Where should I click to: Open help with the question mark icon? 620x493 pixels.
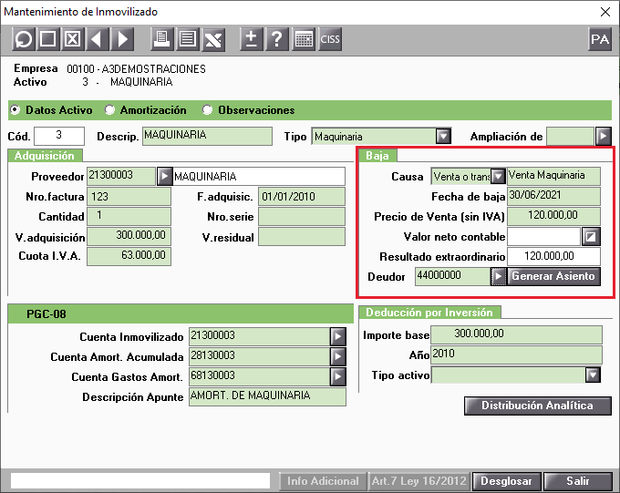point(277,39)
